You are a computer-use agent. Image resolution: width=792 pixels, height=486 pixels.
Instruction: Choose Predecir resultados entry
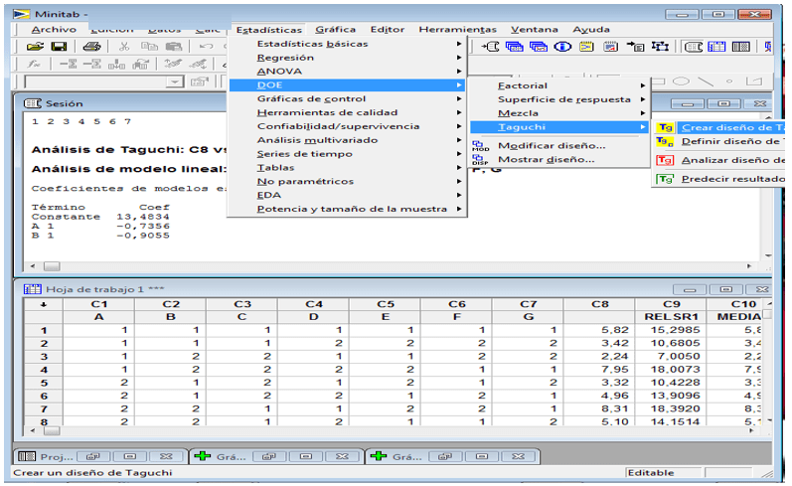(719, 179)
